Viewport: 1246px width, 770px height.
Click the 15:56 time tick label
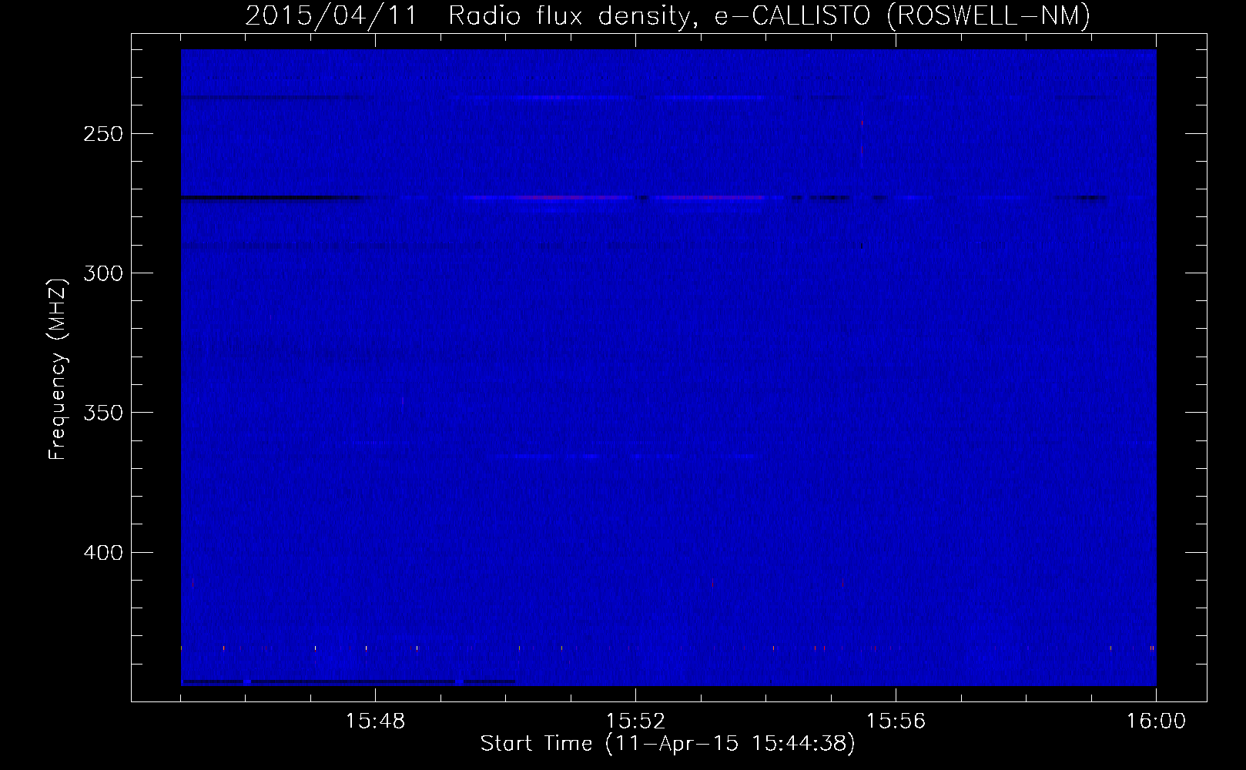point(896,721)
